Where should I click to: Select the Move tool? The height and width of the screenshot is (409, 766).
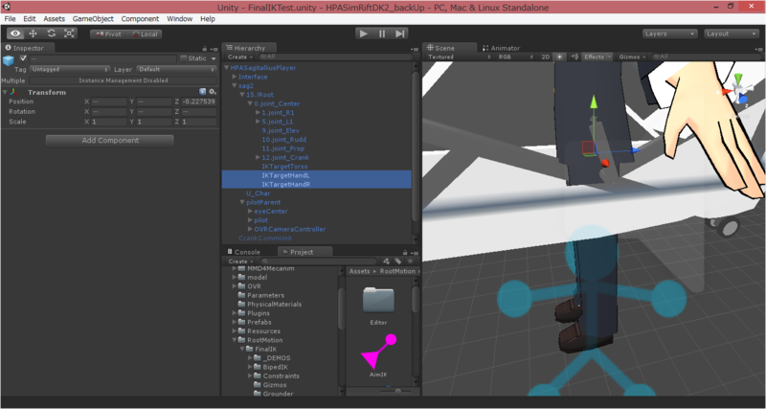(x=34, y=34)
